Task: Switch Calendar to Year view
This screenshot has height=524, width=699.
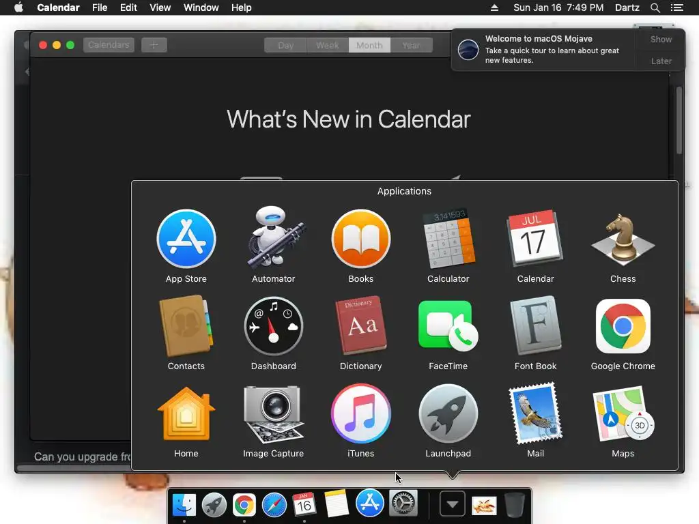Action: click(x=411, y=45)
